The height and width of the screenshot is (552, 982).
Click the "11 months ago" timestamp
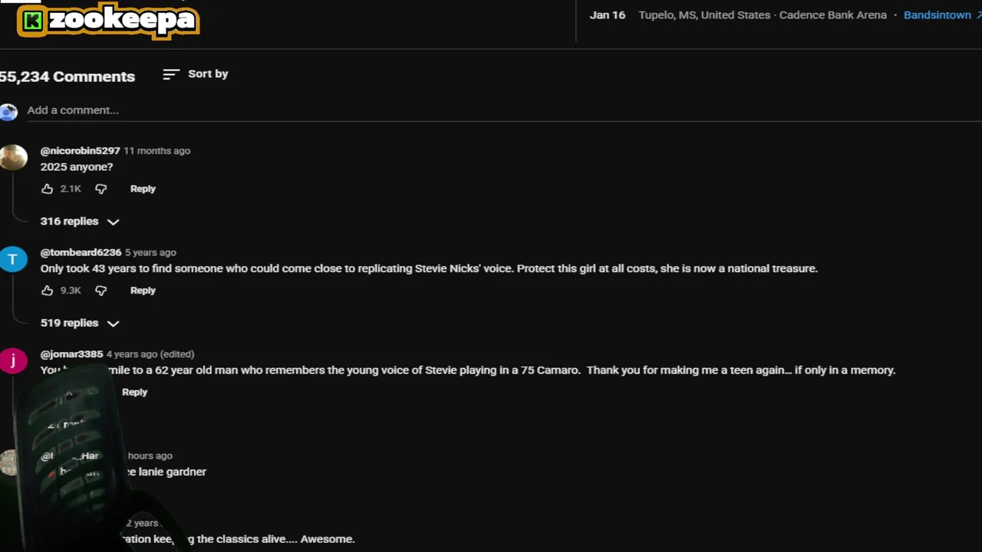coord(157,151)
